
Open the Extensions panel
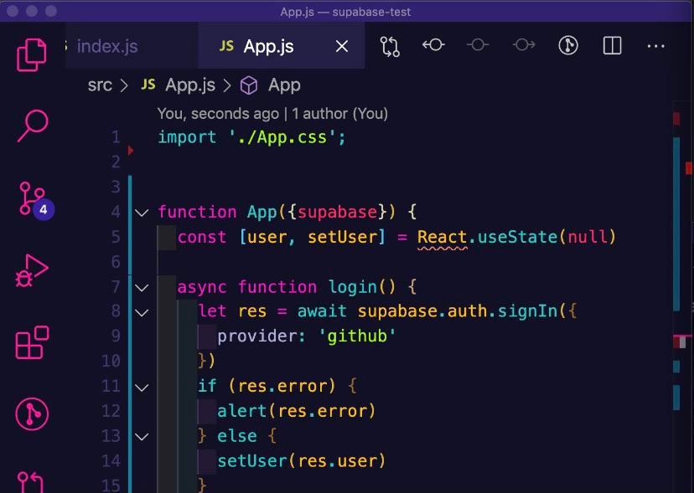click(31, 339)
